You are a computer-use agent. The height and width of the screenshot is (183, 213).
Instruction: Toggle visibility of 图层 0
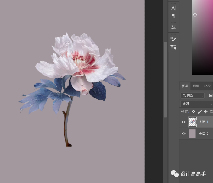(184, 133)
